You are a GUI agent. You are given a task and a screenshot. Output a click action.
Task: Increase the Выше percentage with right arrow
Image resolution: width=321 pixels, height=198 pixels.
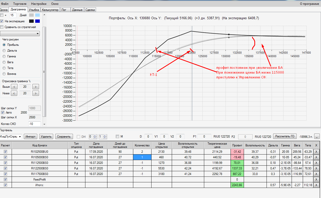[x=36, y=87]
